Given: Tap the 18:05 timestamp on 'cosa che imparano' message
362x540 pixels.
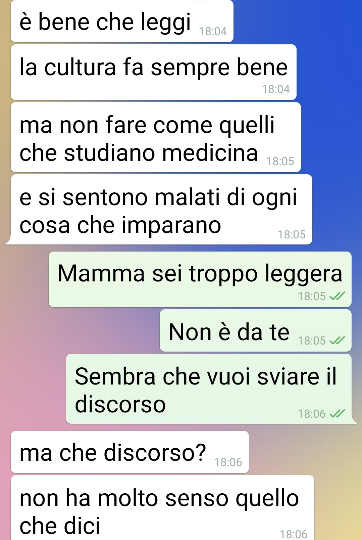Looking at the screenshot, I should (292, 234).
